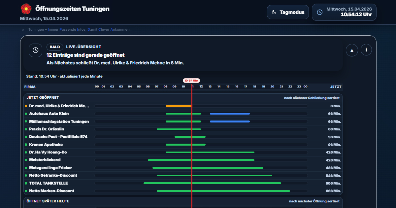The image size is (396, 208).
Task: Click the red flower logo icon
Action: (26, 9)
